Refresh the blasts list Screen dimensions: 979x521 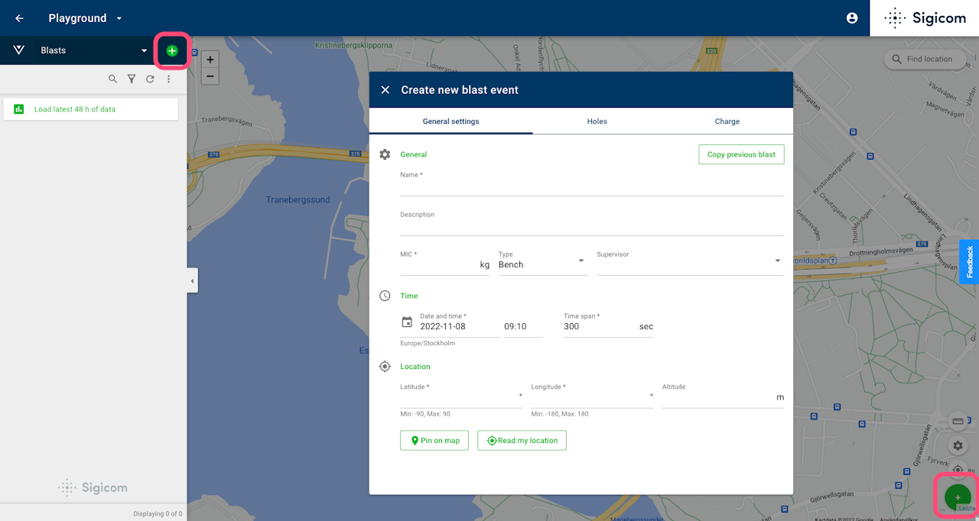point(150,79)
